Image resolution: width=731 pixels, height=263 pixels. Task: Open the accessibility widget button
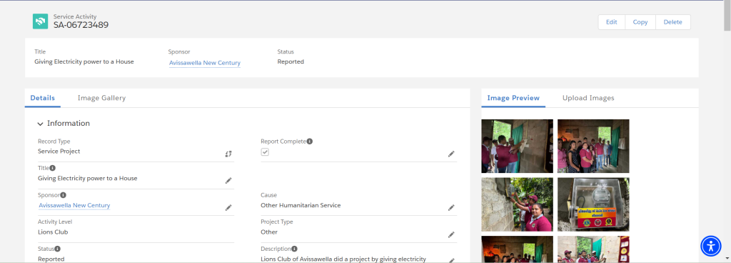(711, 246)
